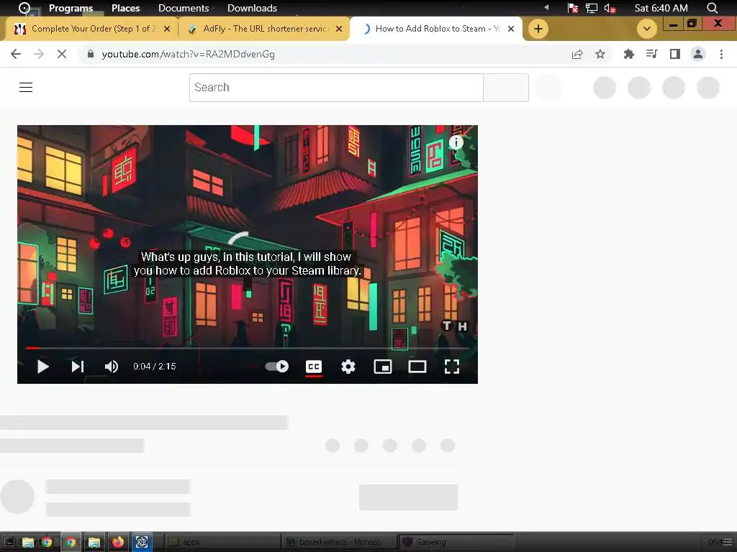Click the video subtitle text

tap(248, 264)
